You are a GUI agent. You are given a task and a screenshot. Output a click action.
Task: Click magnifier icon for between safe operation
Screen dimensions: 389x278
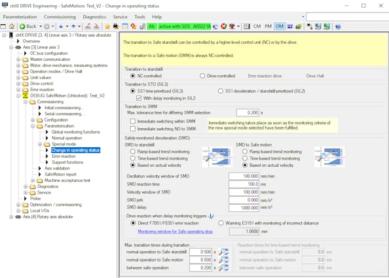[x=224, y=268]
